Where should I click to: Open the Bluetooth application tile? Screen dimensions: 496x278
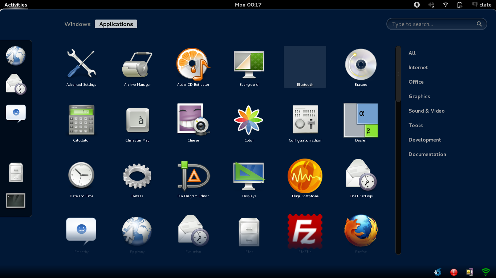pos(305,67)
